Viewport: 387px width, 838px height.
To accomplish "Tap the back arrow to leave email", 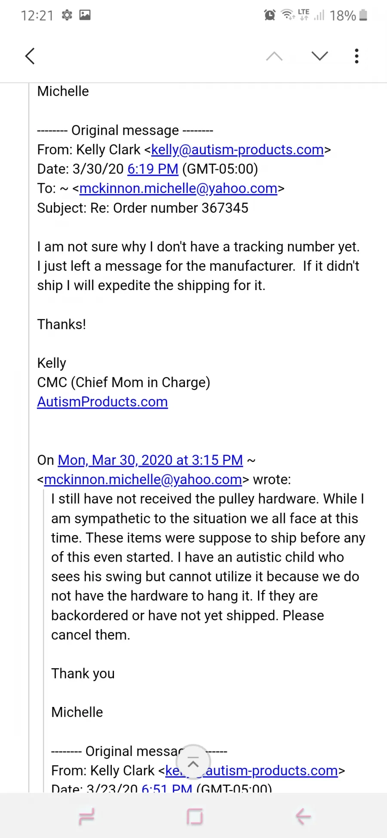I will [30, 56].
